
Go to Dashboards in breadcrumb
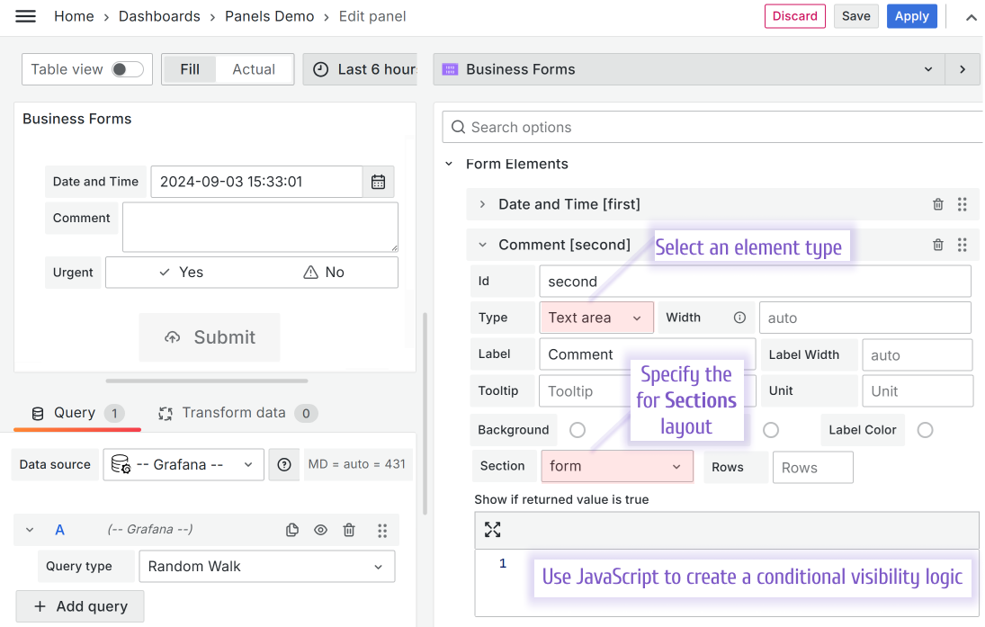(159, 16)
